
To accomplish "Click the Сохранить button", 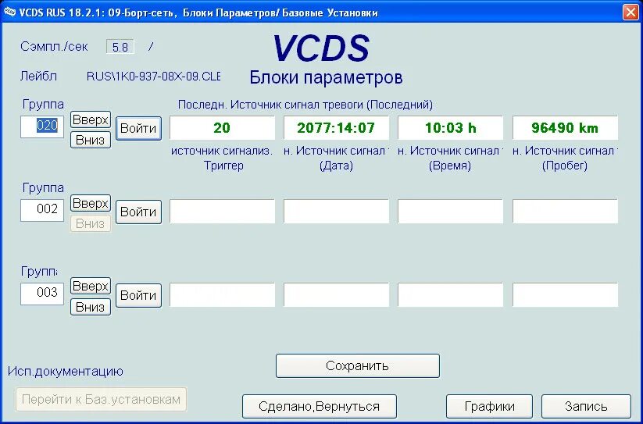I will point(358,366).
